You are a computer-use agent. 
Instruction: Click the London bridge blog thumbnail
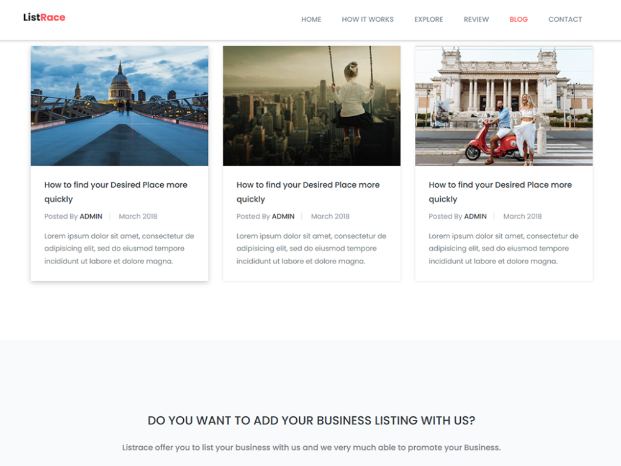[119, 105]
